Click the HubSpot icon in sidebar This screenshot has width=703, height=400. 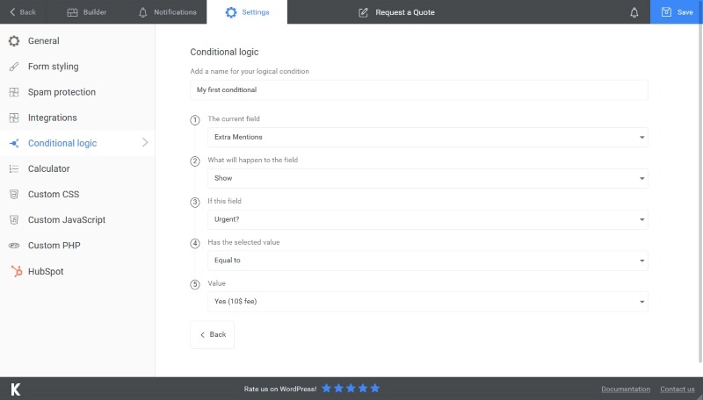tap(14, 271)
